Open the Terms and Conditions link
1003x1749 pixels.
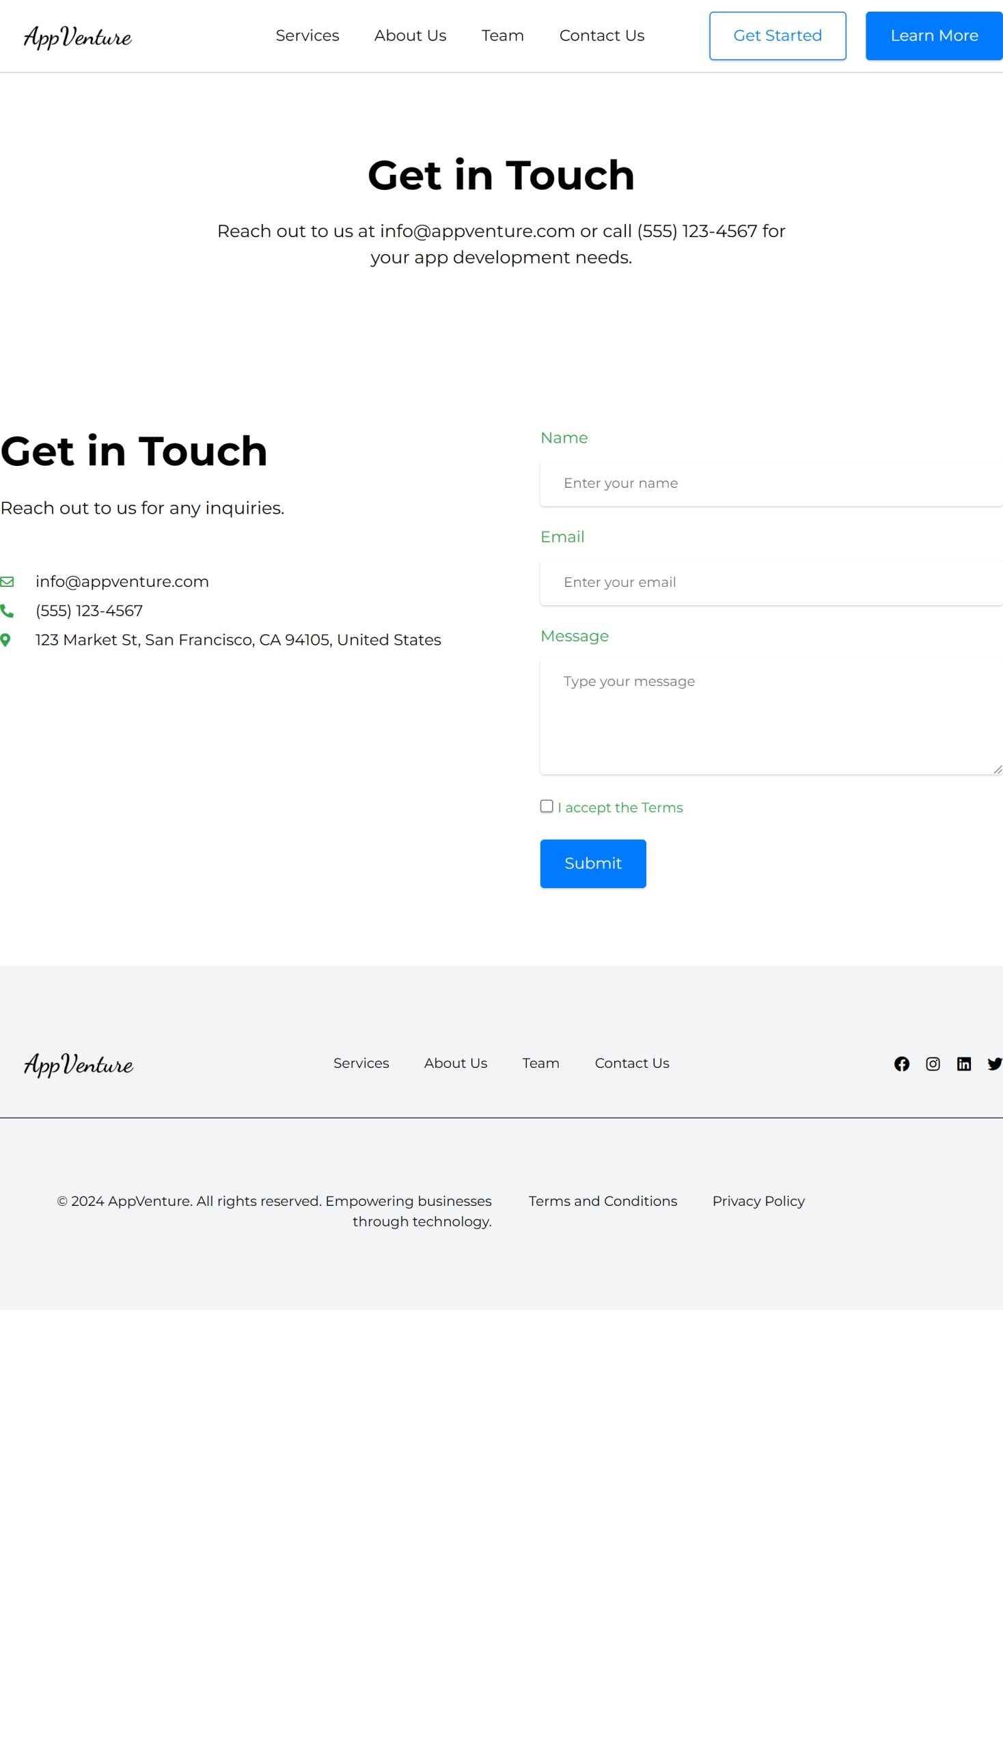tap(603, 1200)
